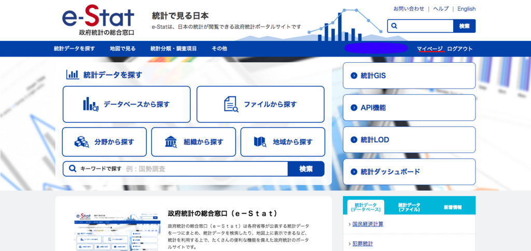The width and height of the screenshot is (531, 251).
Task: Click the e-Stat logo
Action: pyautogui.click(x=98, y=19)
